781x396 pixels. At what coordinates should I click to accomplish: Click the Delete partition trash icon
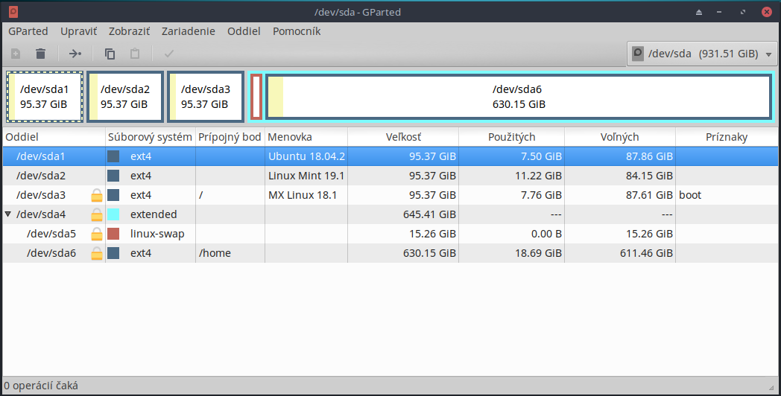click(x=41, y=54)
